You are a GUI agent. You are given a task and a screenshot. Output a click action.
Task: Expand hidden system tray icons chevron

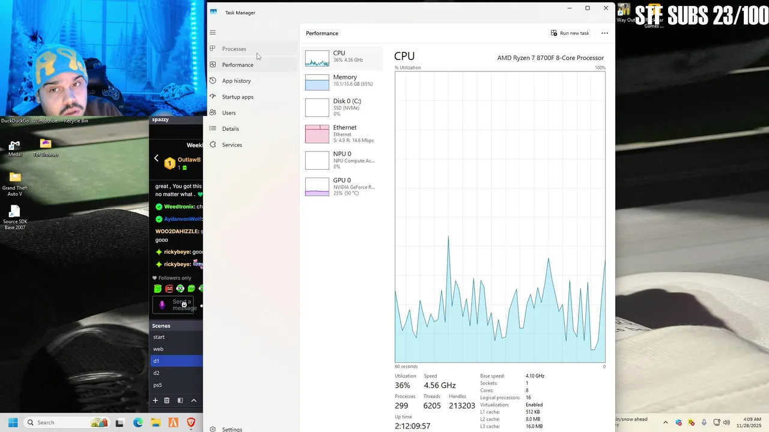[665, 422]
